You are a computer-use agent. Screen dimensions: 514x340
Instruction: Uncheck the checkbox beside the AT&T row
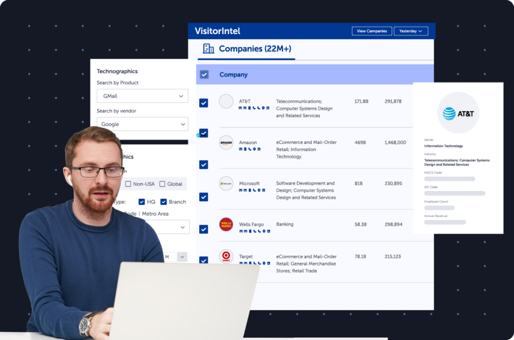point(204,103)
